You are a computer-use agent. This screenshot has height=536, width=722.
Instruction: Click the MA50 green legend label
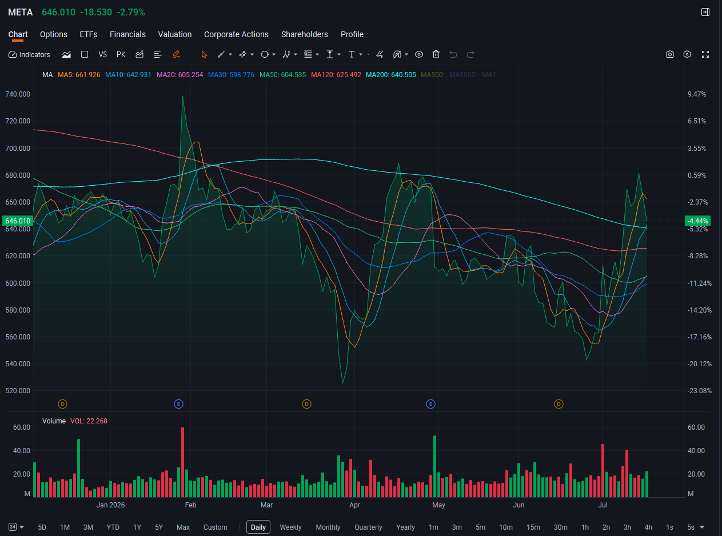pos(282,74)
